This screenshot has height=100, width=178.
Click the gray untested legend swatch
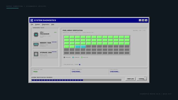pos(64,57)
